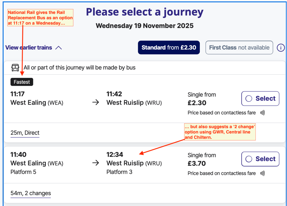The image size is (287, 206).
Task: Expand the 25m, Direct journey details
Action: (x=25, y=133)
